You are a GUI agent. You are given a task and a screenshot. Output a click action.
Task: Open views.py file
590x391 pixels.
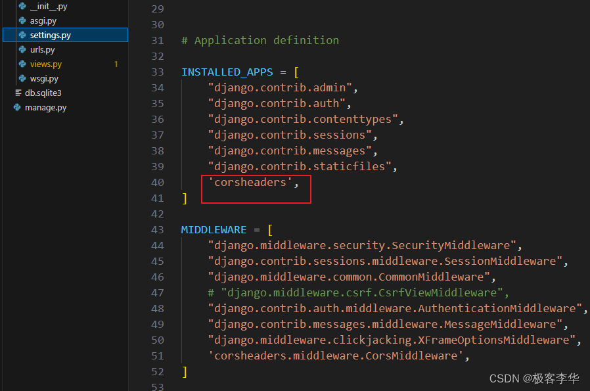(45, 64)
